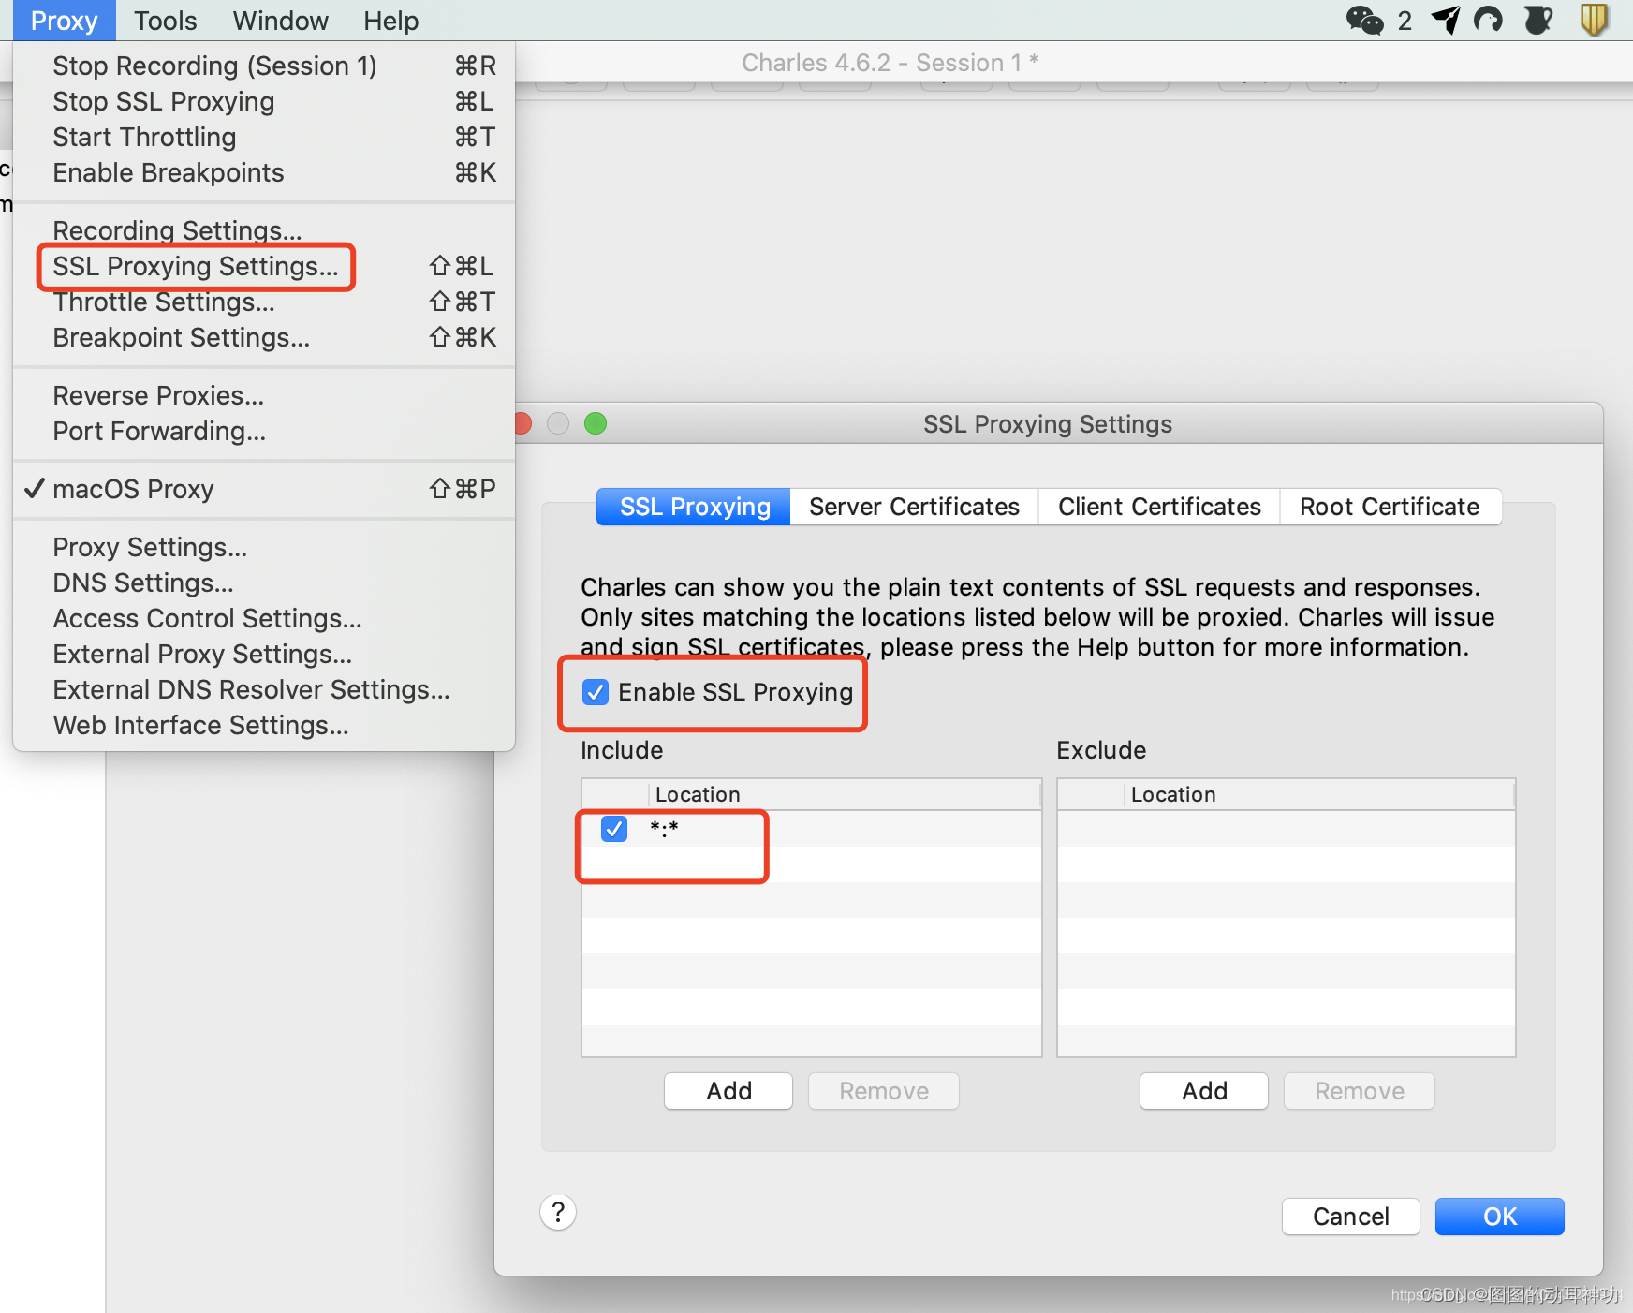The image size is (1633, 1313).
Task: Open Proxy Settings...
Action: point(264,547)
